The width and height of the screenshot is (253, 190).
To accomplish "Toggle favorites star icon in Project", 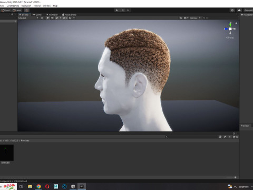I will (229, 137).
